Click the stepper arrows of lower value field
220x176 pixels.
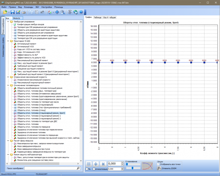coord(122,169)
